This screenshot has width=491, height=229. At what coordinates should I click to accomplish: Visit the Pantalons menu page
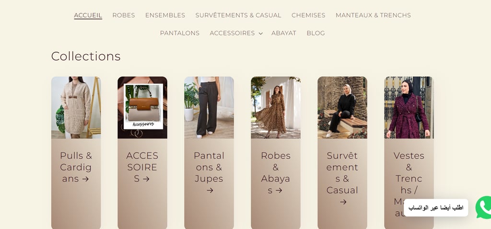tap(180, 33)
